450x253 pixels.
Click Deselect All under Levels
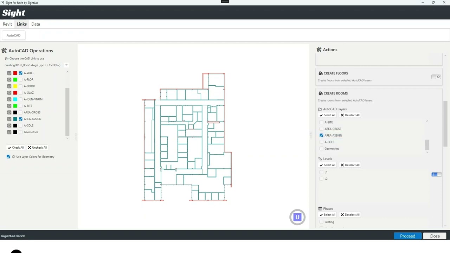[x=350, y=165]
